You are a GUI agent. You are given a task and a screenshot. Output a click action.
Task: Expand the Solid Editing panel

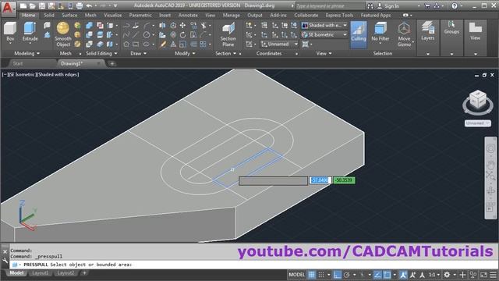point(101,54)
